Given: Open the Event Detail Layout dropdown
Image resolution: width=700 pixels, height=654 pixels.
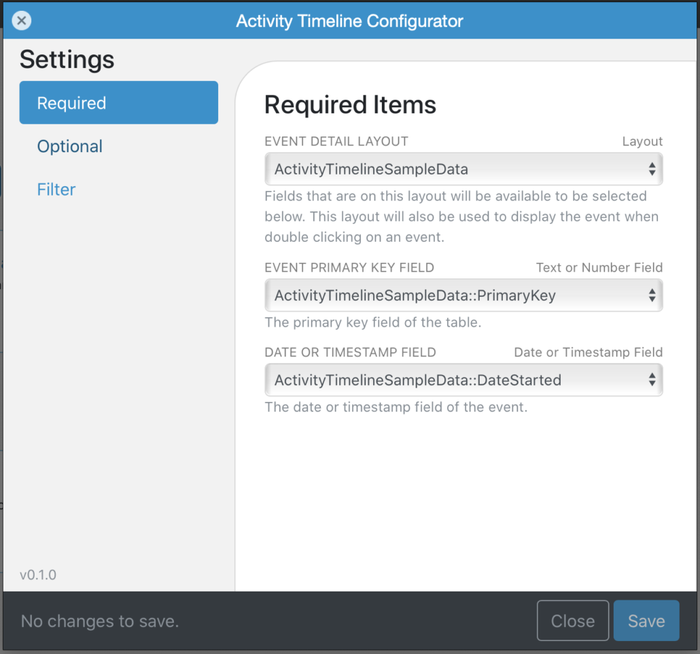Looking at the screenshot, I should click(x=464, y=168).
